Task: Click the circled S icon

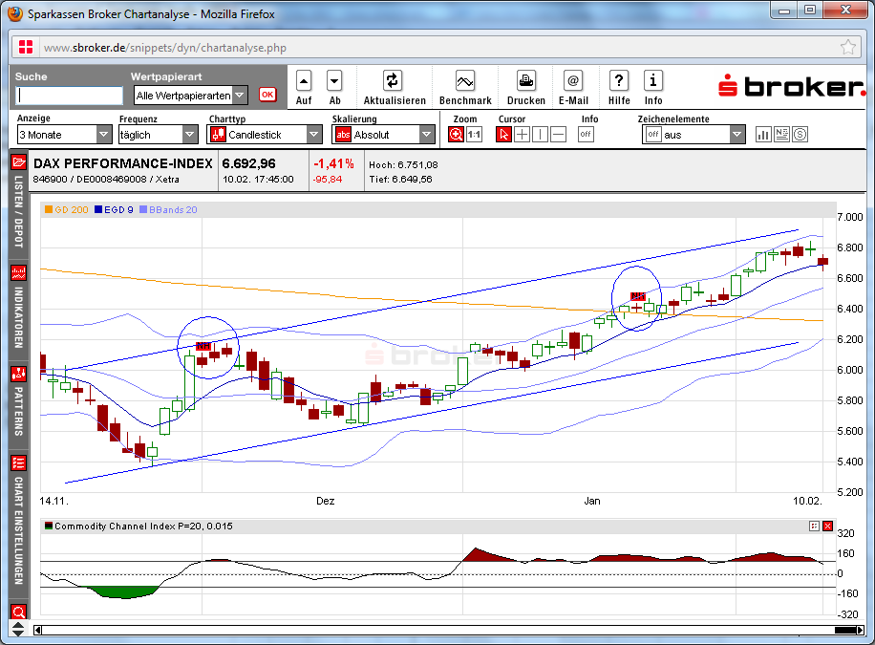Action: coord(800,135)
